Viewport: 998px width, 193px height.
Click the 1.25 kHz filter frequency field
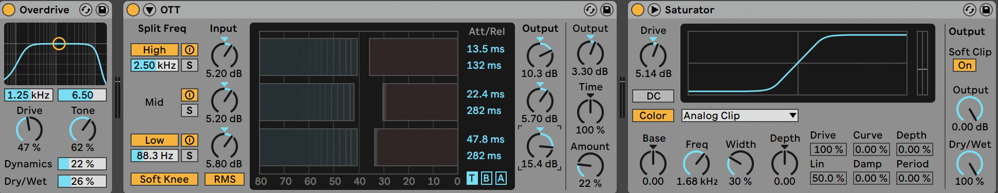[28, 95]
